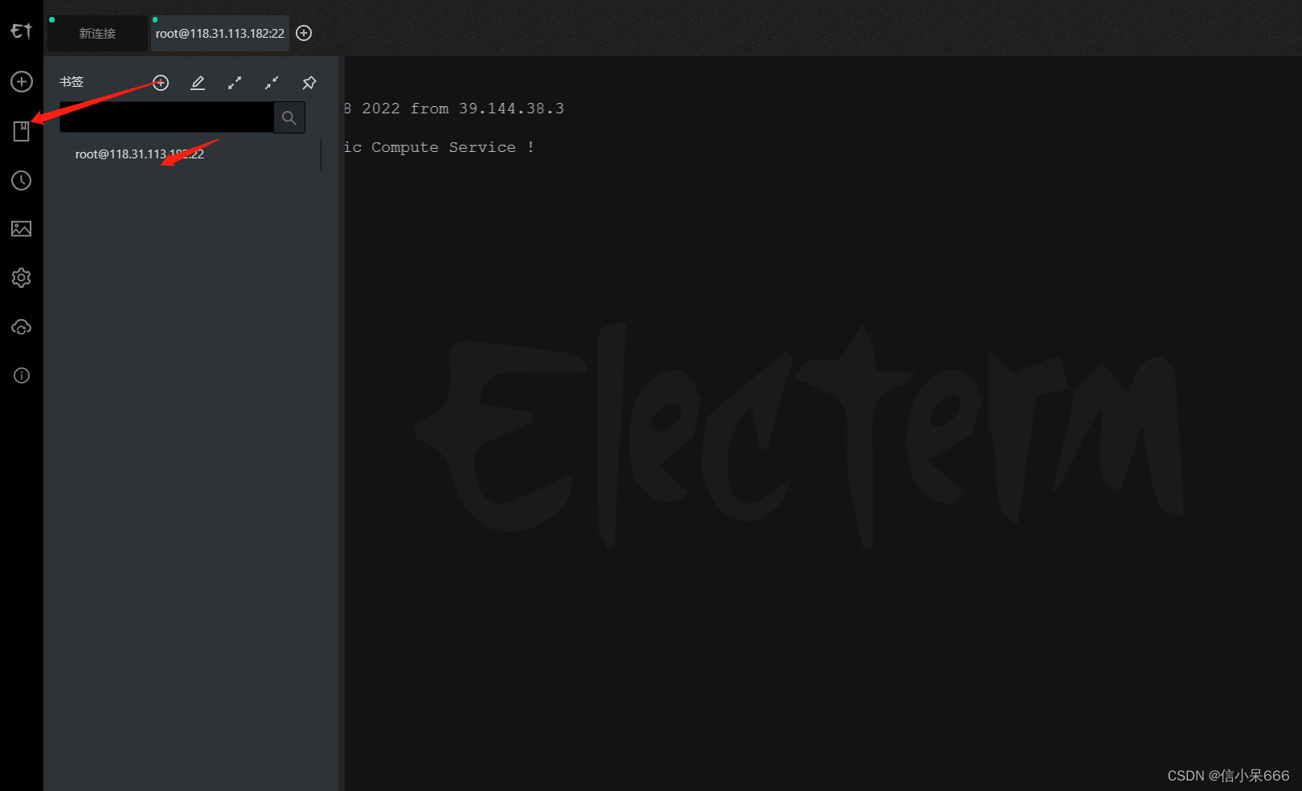Image resolution: width=1302 pixels, height=791 pixels.
Task: Open new connection from sidebar plus icon
Action: click(x=22, y=81)
